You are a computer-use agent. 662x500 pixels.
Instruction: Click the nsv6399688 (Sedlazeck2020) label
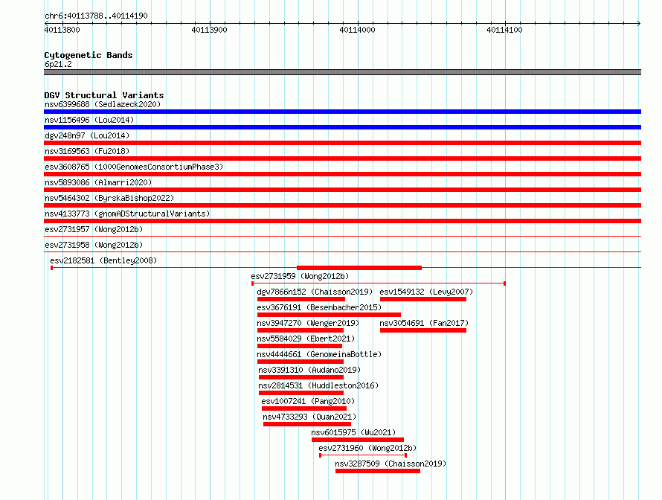(x=103, y=104)
